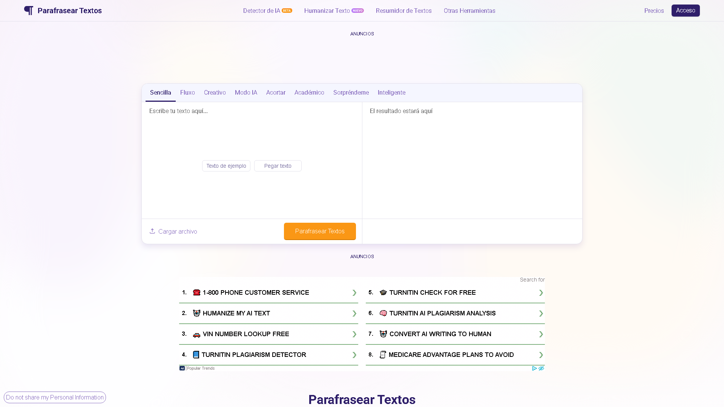Screen dimensions: 724x407
Task: Click the upload icon beside Cargar archivo
Action: click(x=153, y=231)
